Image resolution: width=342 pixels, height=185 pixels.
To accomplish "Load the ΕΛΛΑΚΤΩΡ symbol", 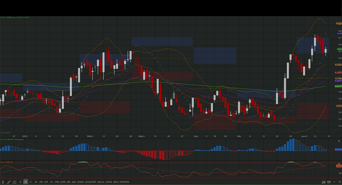I will pos(90,182).
